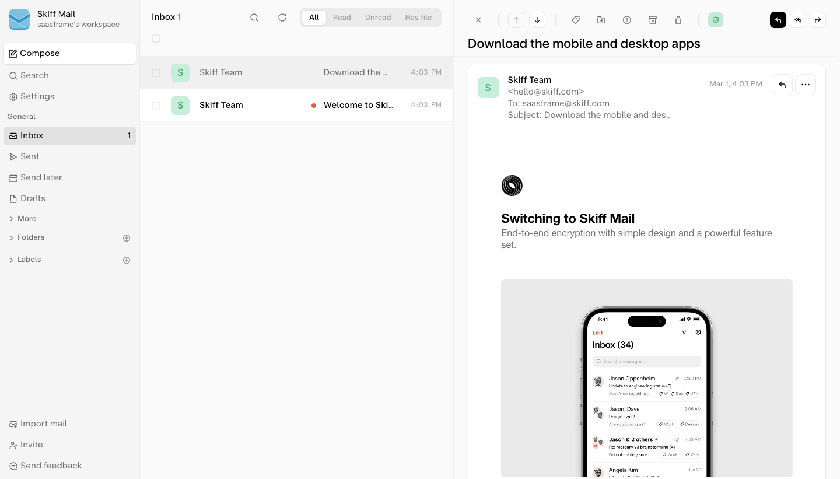Open the label tag icon in thread toolbar

pos(576,20)
